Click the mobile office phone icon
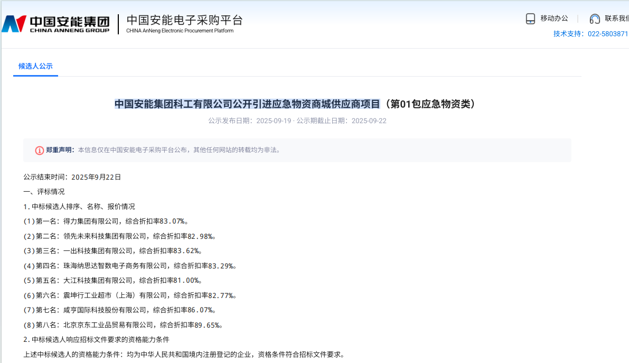 coord(530,18)
